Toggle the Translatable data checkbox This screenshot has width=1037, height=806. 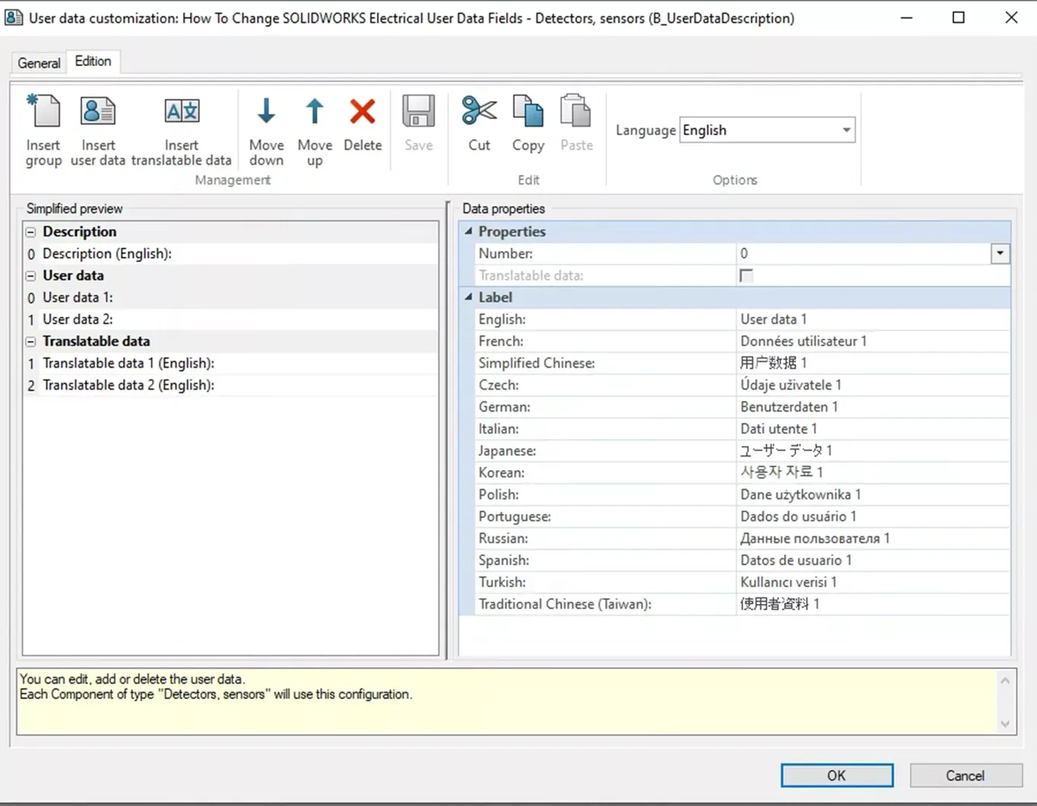click(746, 276)
